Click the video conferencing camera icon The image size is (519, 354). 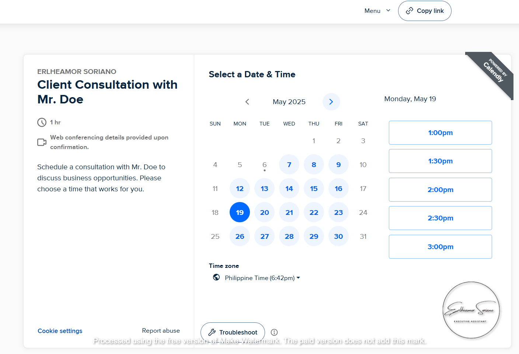[x=42, y=142]
